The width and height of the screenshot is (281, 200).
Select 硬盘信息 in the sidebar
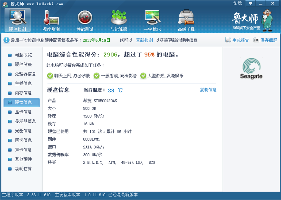(x=22, y=102)
